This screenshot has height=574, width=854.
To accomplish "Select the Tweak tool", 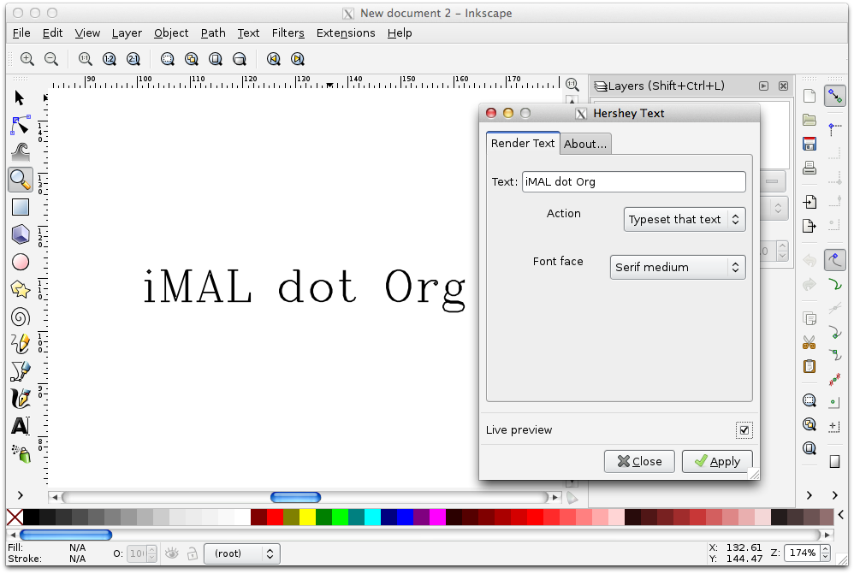I will (21, 152).
